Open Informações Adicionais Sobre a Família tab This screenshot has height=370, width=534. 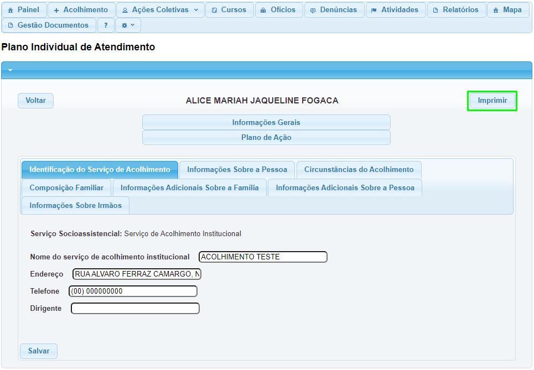[x=189, y=187]
